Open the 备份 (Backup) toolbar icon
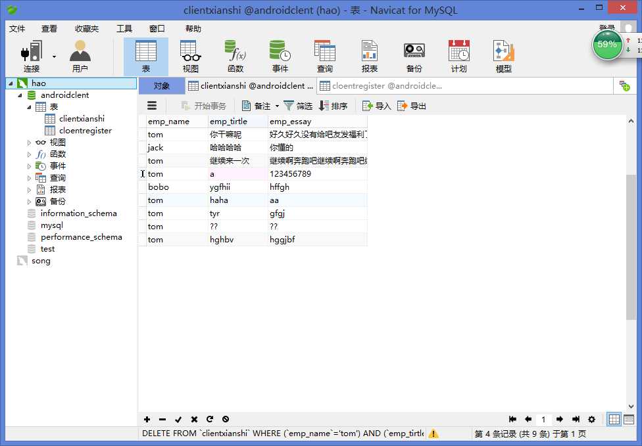 pos(414,56)
